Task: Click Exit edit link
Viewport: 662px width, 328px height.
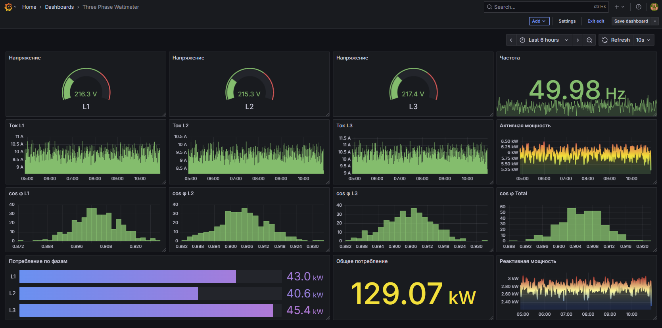Action: click(x=596, y=21)
